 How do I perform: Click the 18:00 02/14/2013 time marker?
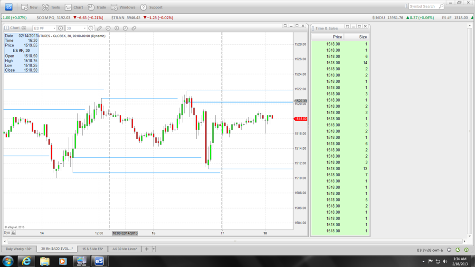[x=125, y=233]
